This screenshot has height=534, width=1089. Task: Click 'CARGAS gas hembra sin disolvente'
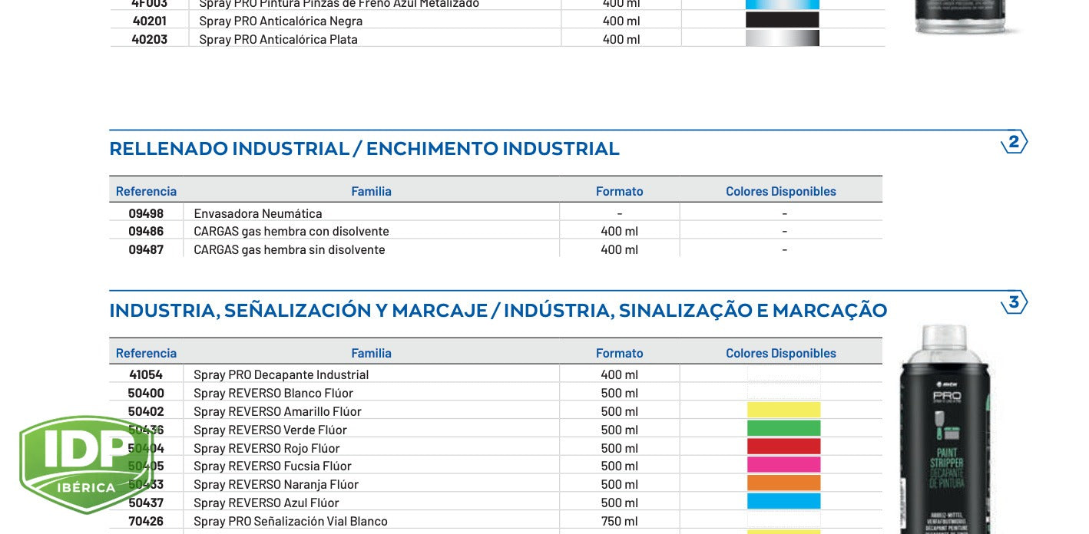290,249
